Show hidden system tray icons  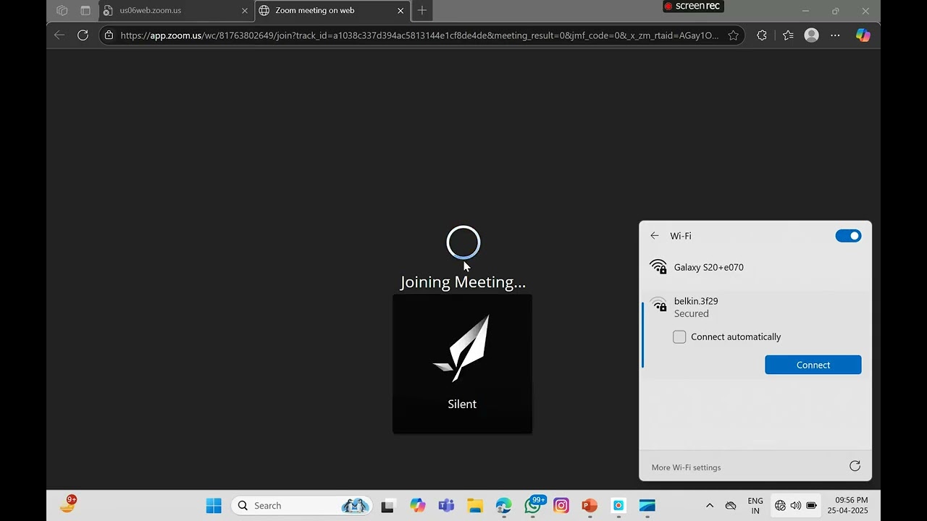(x=710, y=506)
